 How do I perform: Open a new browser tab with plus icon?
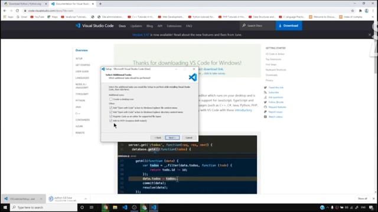(x=100, y=4)
